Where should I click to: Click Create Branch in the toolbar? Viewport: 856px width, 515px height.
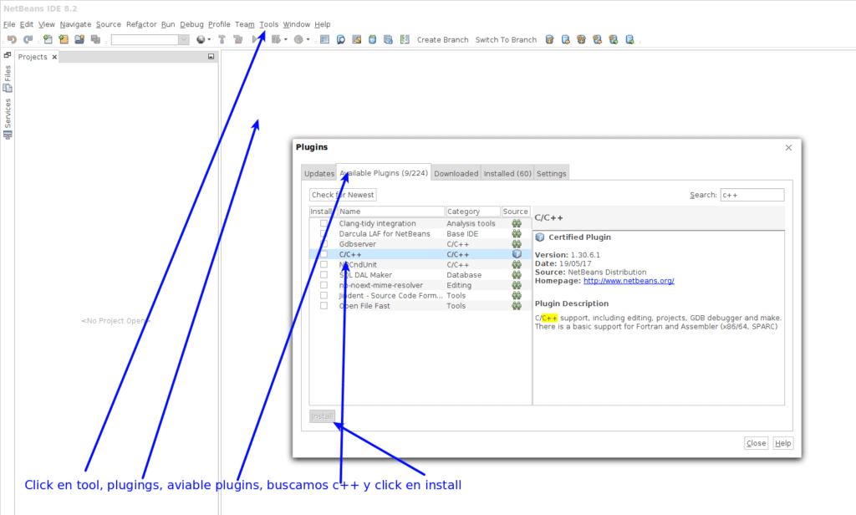click(x=443, y=39)
